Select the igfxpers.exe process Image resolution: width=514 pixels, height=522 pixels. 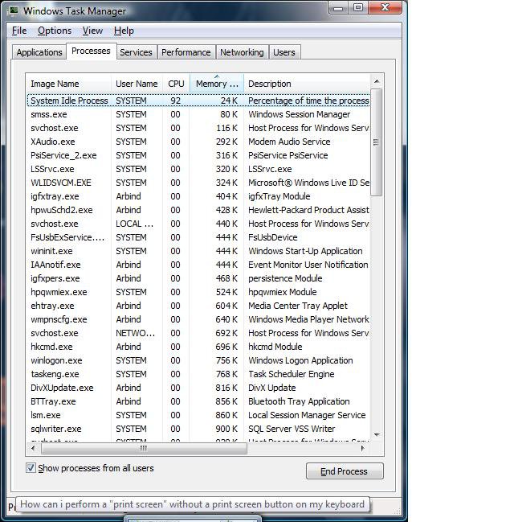point(198,278)
